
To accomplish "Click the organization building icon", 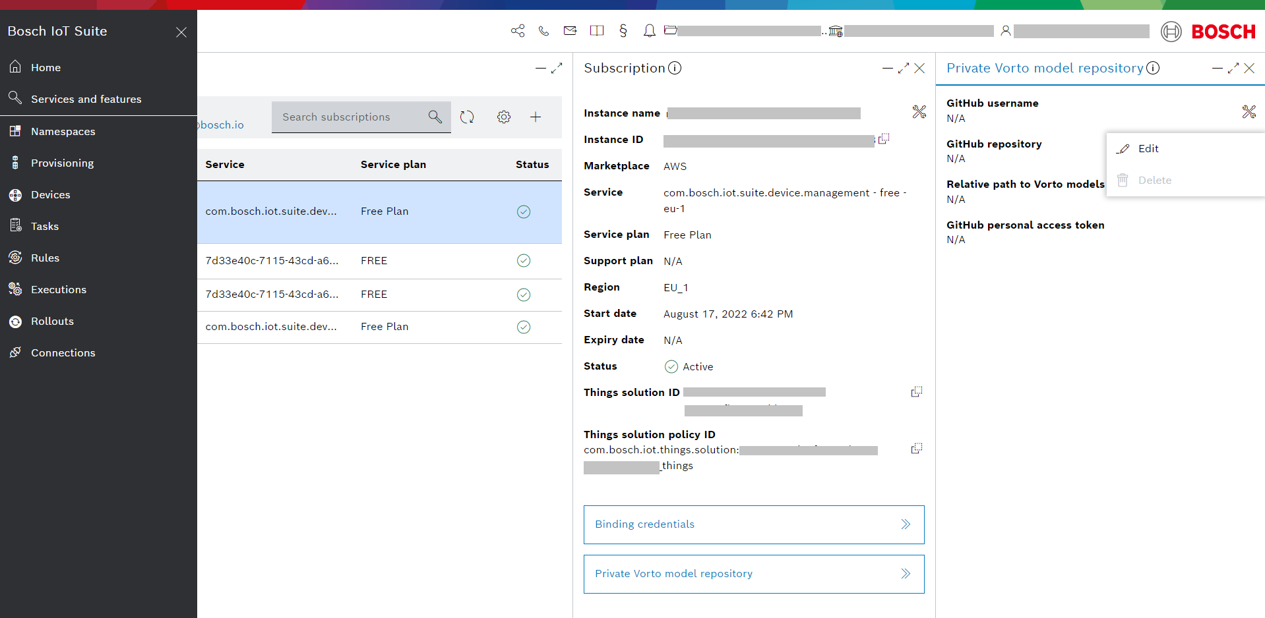I will tap(836, 31).
